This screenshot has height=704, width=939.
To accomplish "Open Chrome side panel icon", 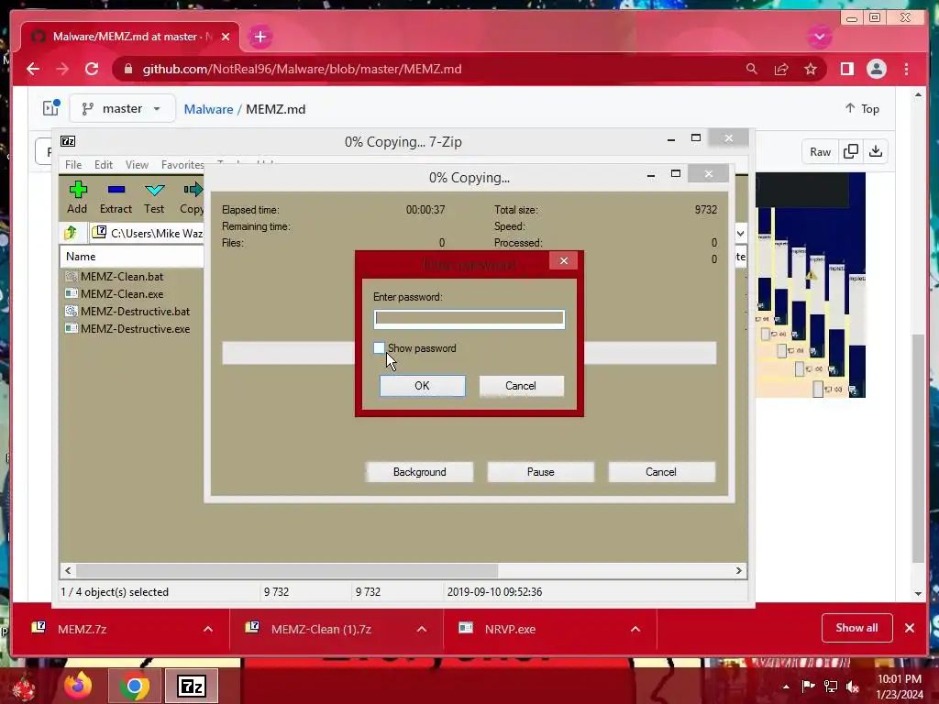I will (846, 69).
